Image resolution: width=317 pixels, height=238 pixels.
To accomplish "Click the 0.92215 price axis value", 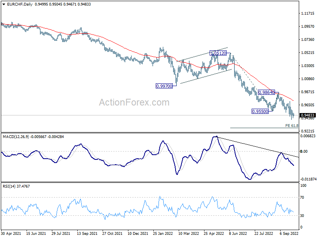I will tap(308, 131).
